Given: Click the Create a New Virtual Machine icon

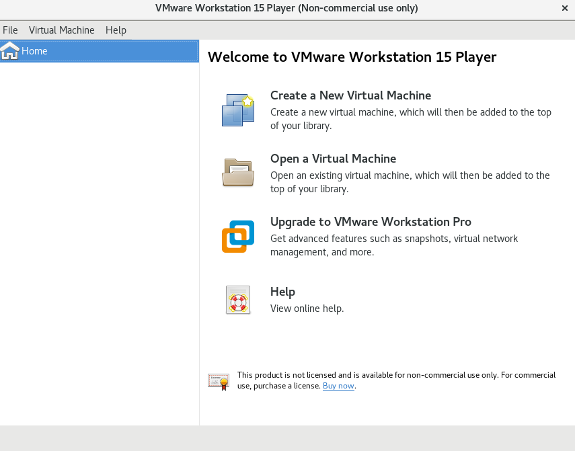Looking at the screenshot, I should [x=238, y=110].
